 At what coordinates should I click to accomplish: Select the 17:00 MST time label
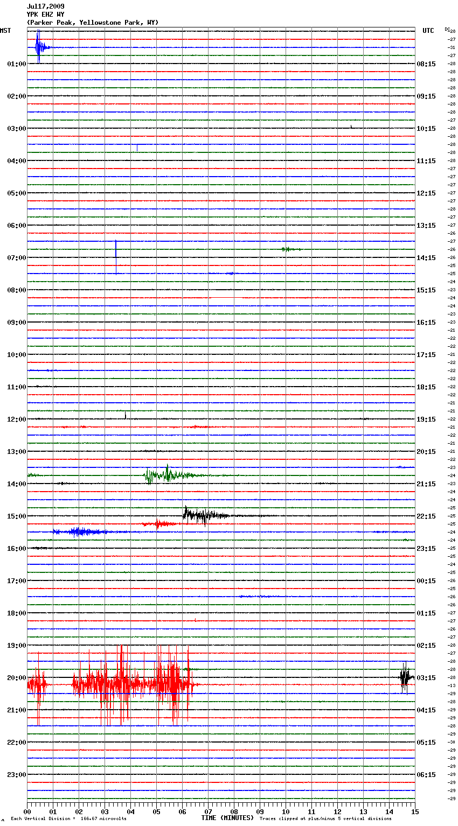click(16, 581)
